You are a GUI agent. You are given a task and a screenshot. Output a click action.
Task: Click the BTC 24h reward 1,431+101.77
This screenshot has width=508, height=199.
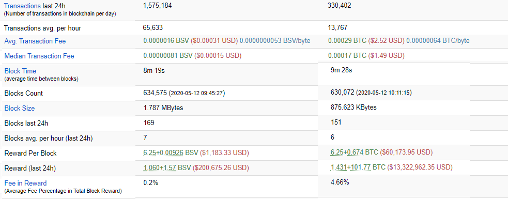point(351,167)
